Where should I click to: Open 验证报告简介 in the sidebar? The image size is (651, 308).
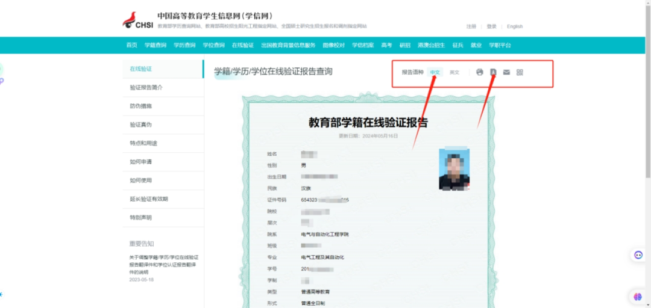163,87
